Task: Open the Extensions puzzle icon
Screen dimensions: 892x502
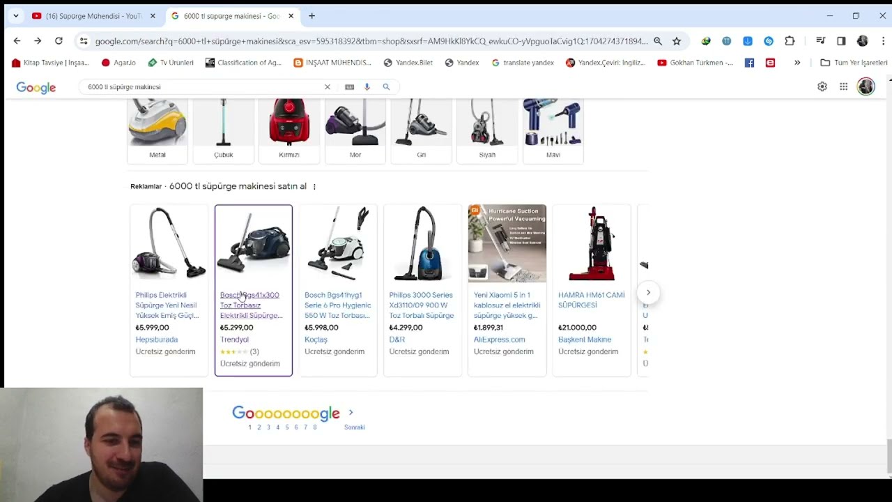Action: pyautogui.click(x=790, y=41)
